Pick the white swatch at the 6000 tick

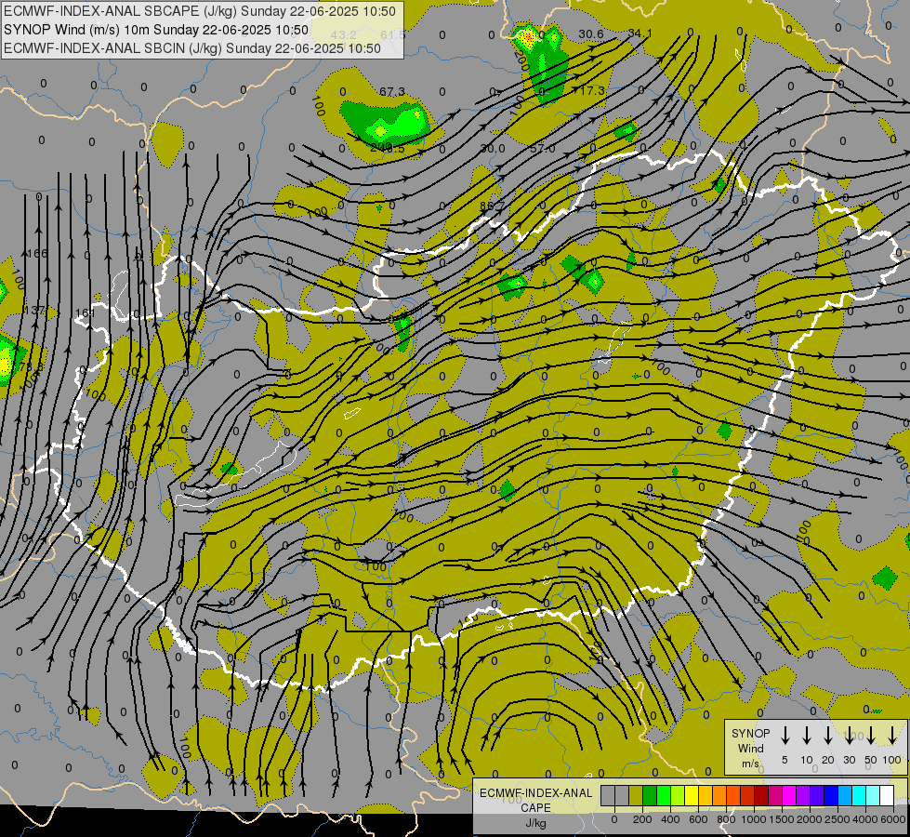(887, 795)
